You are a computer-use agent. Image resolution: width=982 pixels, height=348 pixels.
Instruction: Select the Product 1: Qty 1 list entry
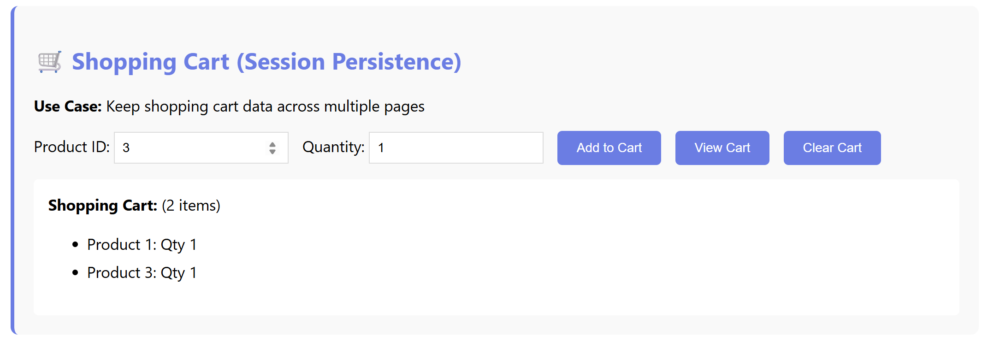pos(142,245)
